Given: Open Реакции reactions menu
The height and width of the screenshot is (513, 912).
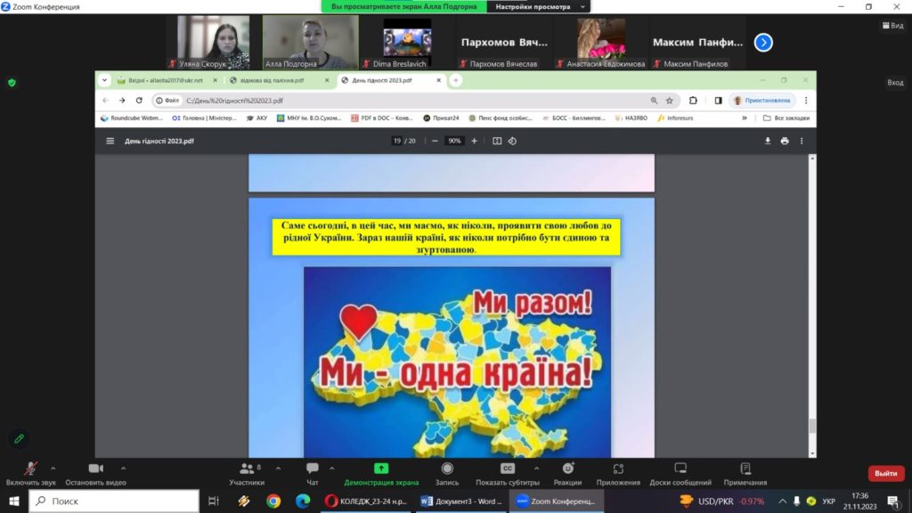Looking at the screenshot, I should click(x=567, y=474).
